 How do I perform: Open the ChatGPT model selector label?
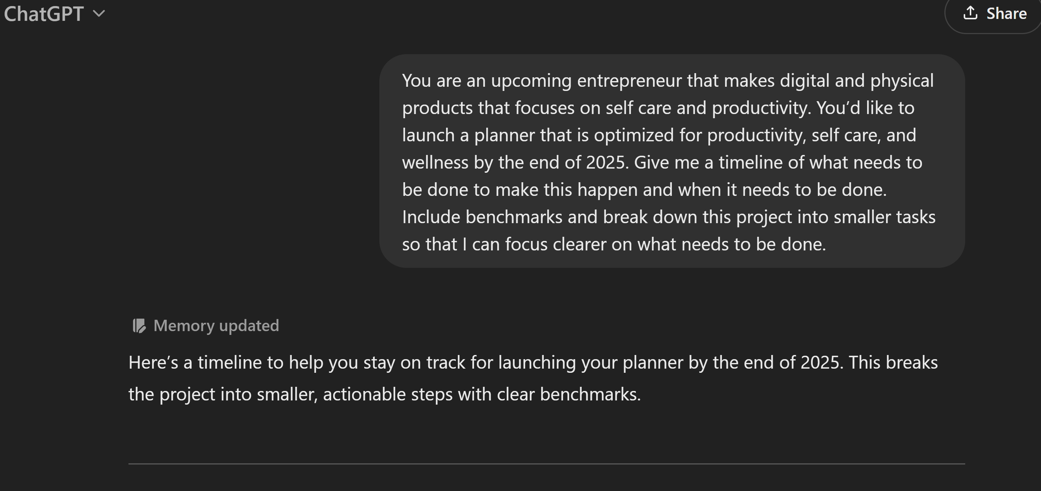(44, 14)
